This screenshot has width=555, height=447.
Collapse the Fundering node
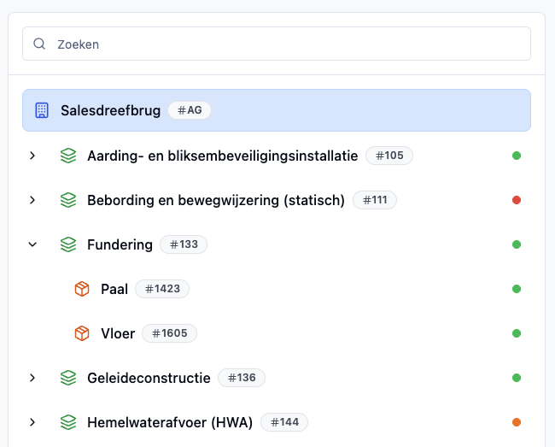(32, 244)
